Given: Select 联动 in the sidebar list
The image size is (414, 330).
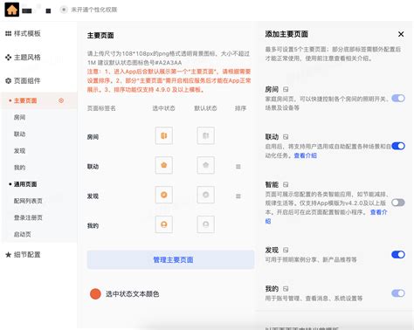Looking at the screenshot, I should (19, 134).
